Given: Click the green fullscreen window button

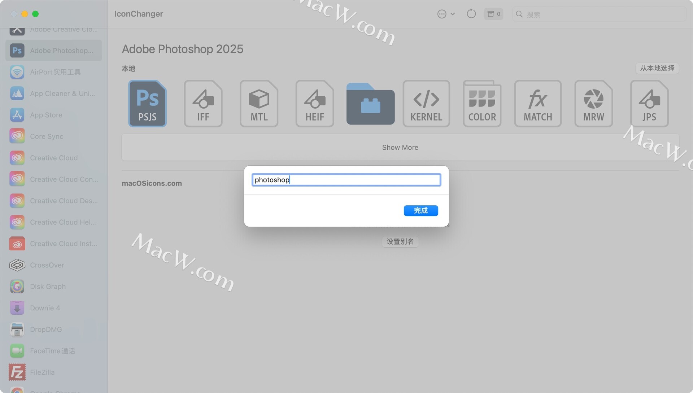Looking at the screenshot, I should (x=35, y=14).
